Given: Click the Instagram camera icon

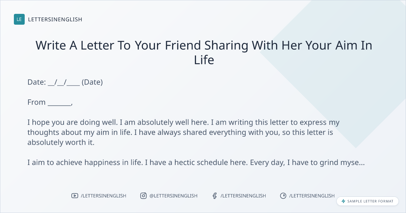Looking at the screenshot, I should 143,196.
